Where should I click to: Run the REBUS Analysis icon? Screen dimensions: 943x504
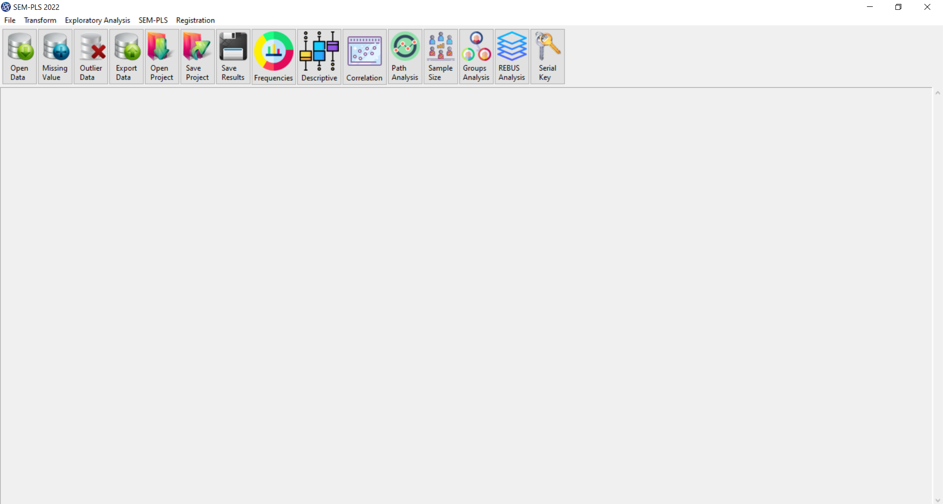(x=512, y=56)
